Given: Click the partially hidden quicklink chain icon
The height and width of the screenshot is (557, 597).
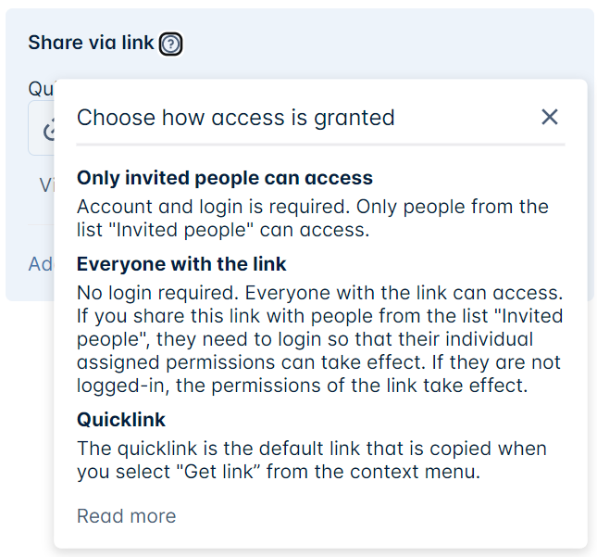Looking at the screenshot, I should coord(44,131).
